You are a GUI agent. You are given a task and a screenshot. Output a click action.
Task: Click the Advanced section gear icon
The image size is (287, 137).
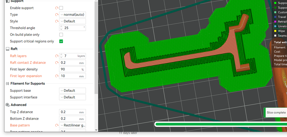[x=7, y=105]
